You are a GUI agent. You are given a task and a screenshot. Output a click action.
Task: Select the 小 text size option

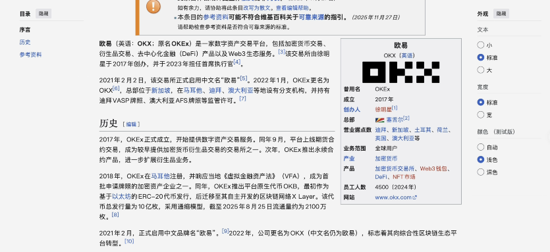481,45
